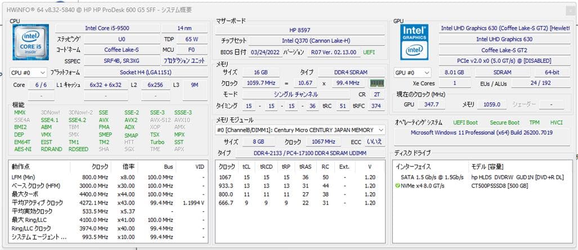Screen dimensions: 578x250
Task: Click the CR 2T value
Action: pyautogui.click(x=377, y=94)
